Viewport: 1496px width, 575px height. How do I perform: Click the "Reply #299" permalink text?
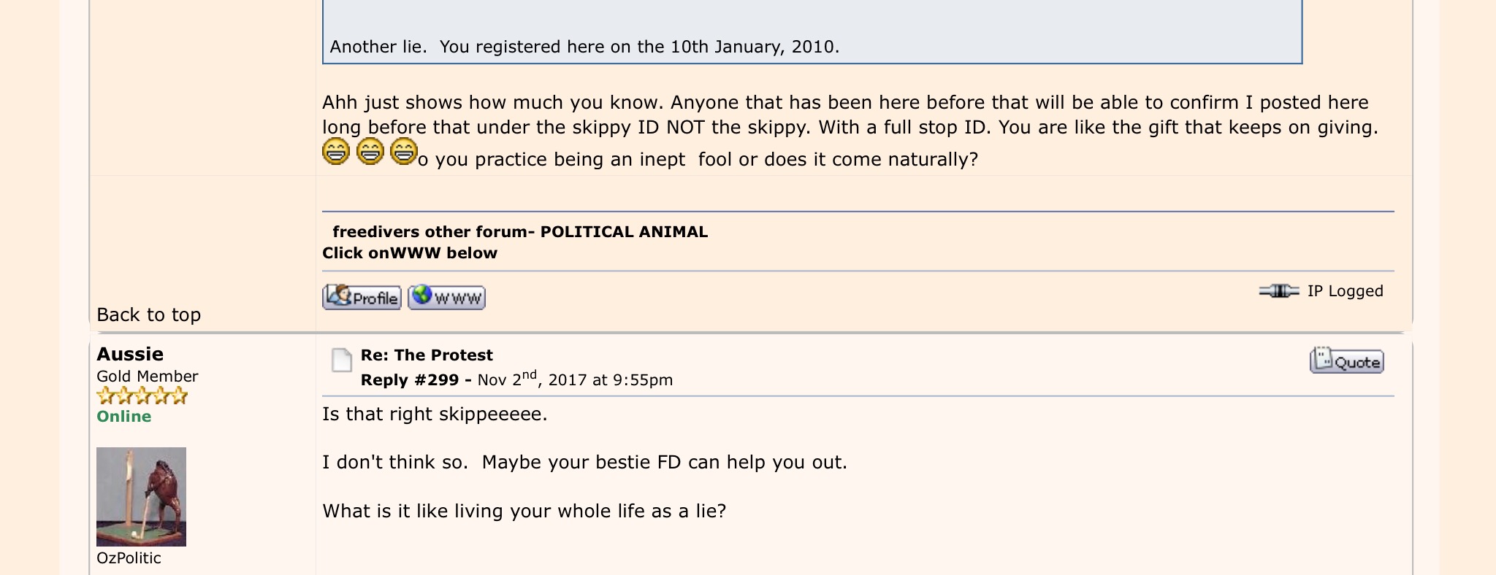point(410,380)
